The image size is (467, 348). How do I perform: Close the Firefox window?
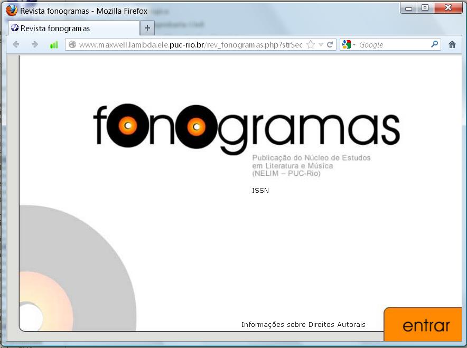point(448,8)
